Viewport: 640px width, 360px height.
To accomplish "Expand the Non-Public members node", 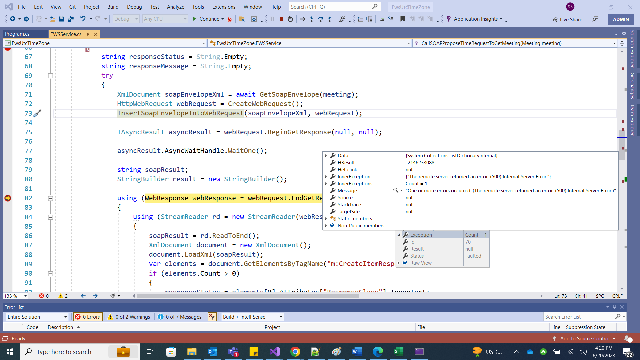I will 326,225.
